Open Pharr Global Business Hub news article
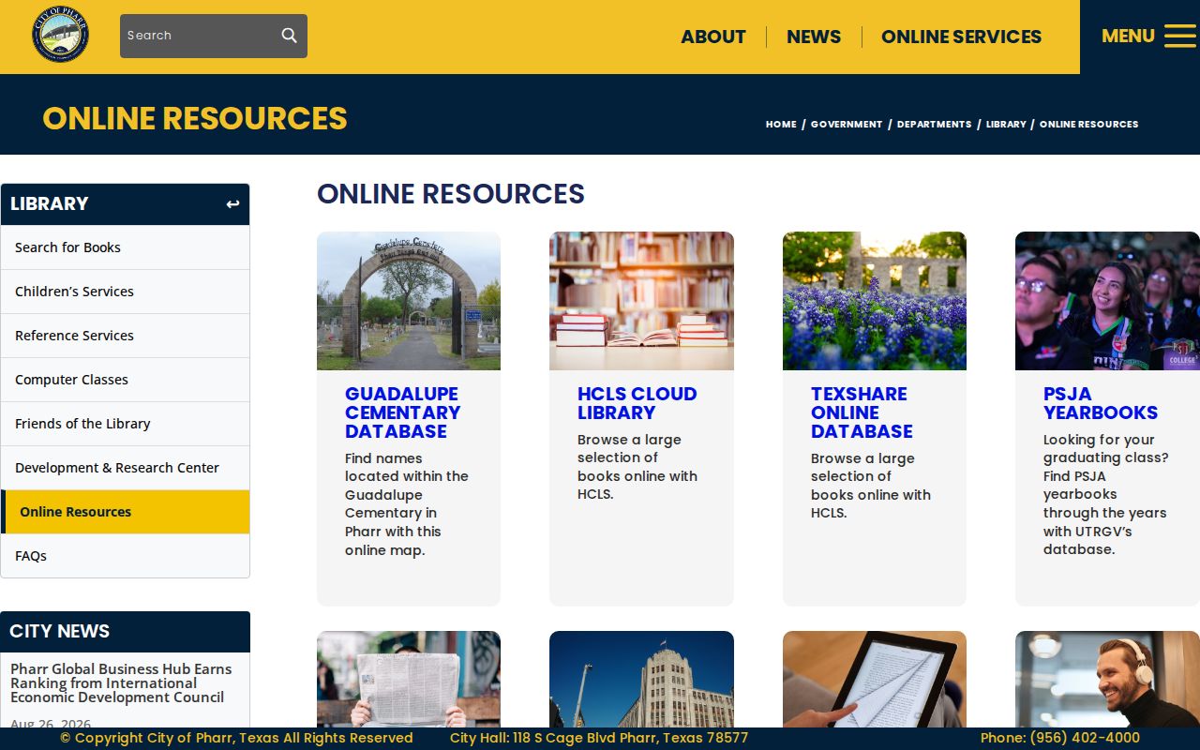The width and height of the screenshot is (1200, 750). coord(121,682)
